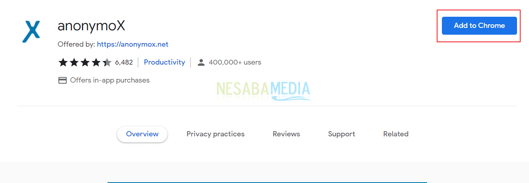Open the https://anonymox.net publisher link
This screenshot has height=183, width=529.
coord(133,44)
